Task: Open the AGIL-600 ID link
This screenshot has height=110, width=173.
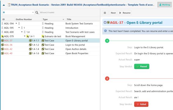Action: [9, 32]
